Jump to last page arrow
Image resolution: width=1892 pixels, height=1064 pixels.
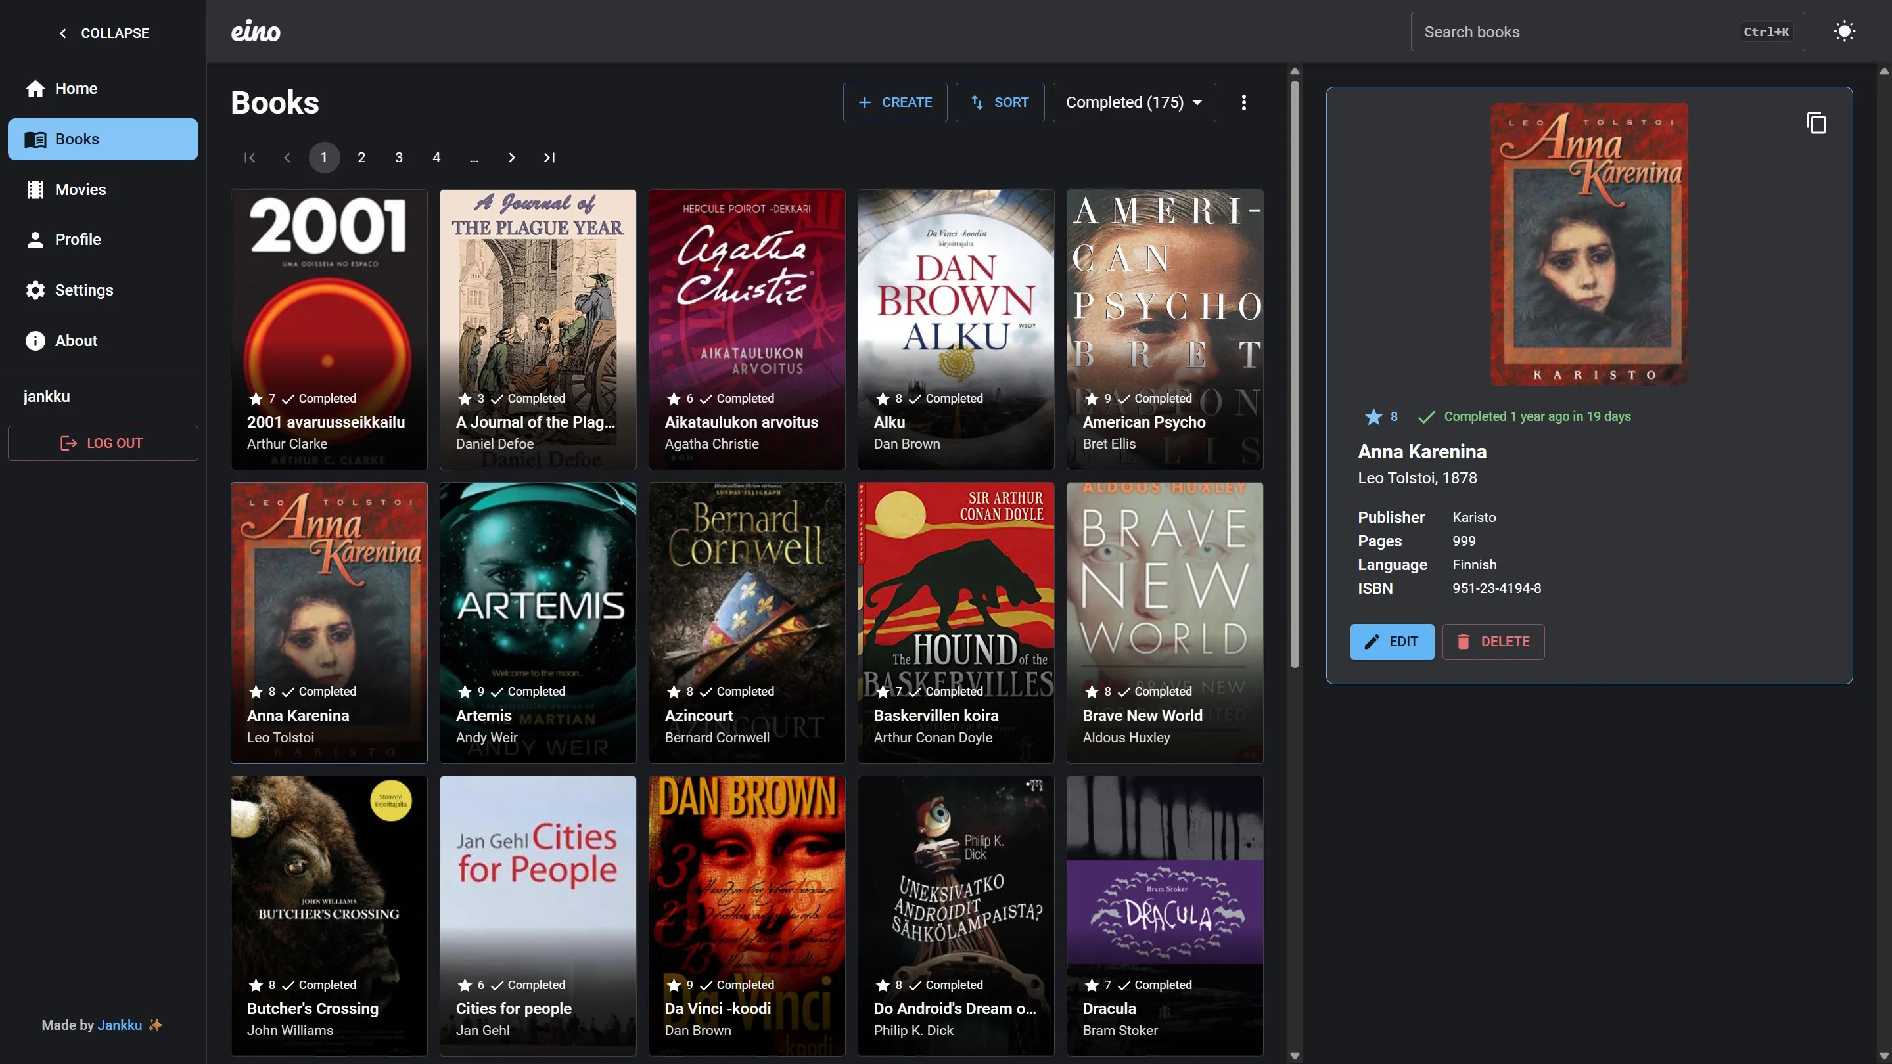point(549,158)
